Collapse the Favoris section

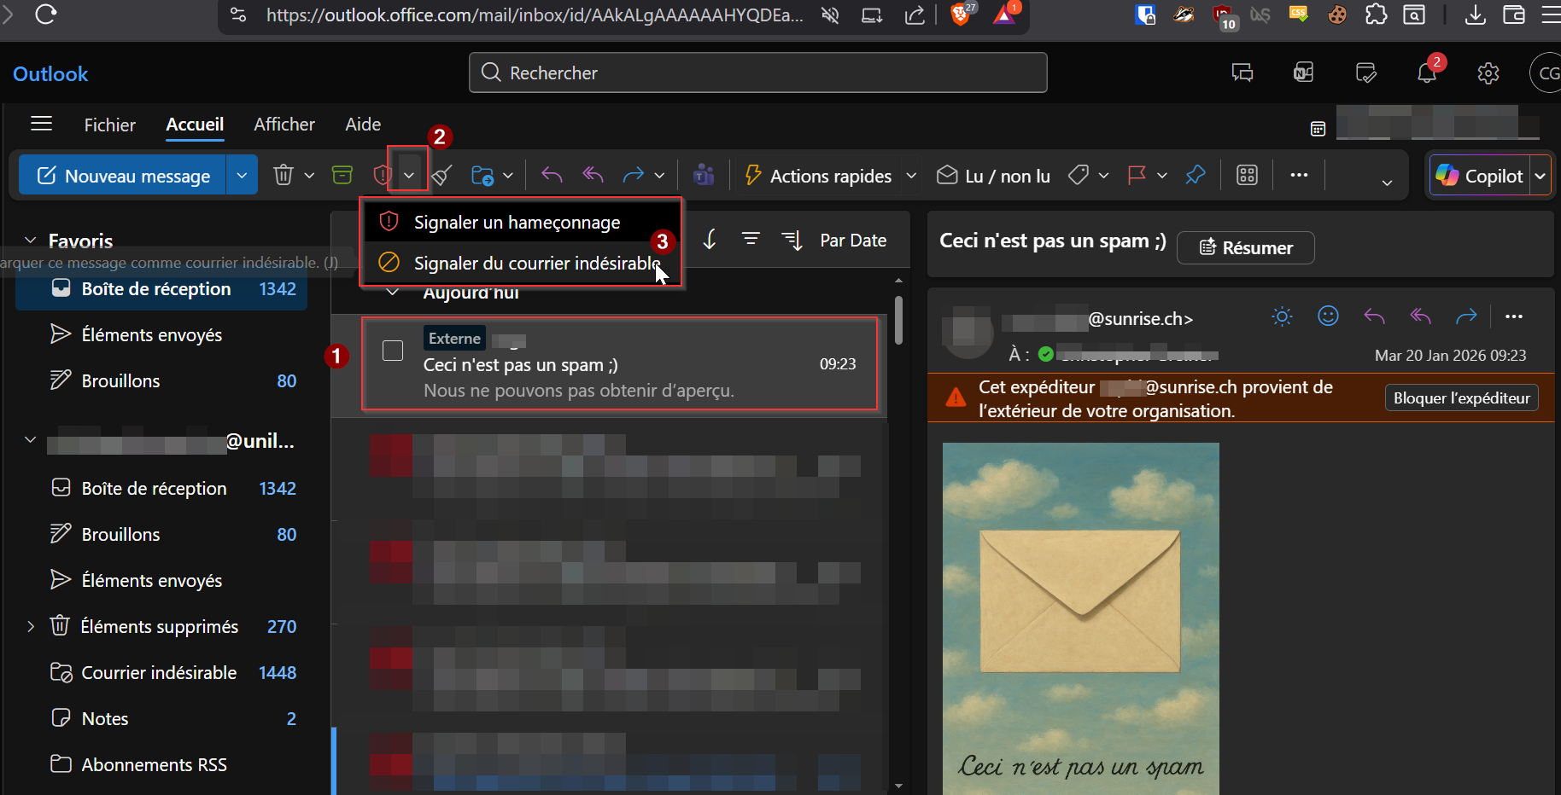[x=31, y=241]
